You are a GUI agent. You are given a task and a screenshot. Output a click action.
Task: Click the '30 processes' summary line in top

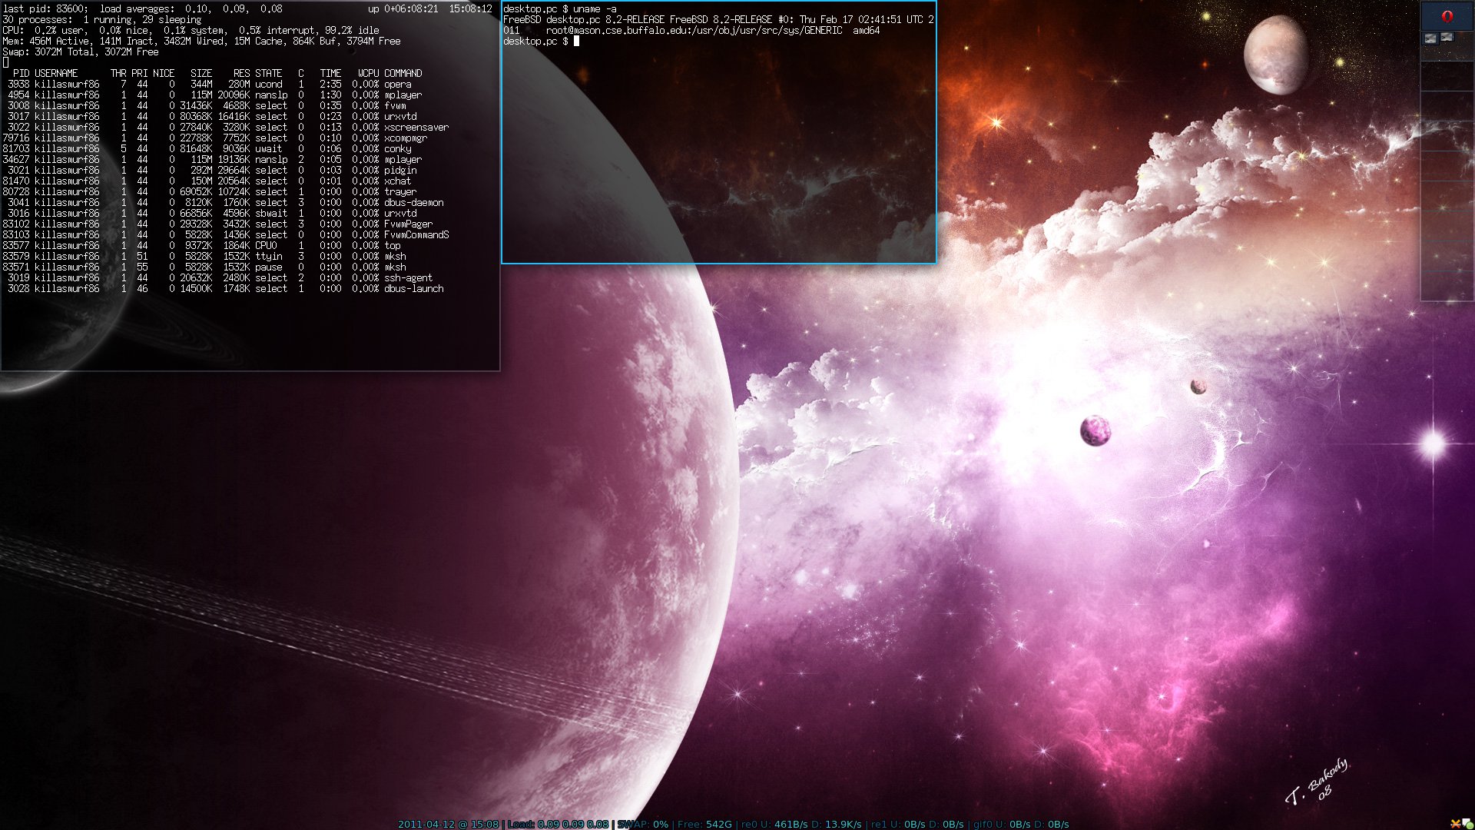(101, 20)
